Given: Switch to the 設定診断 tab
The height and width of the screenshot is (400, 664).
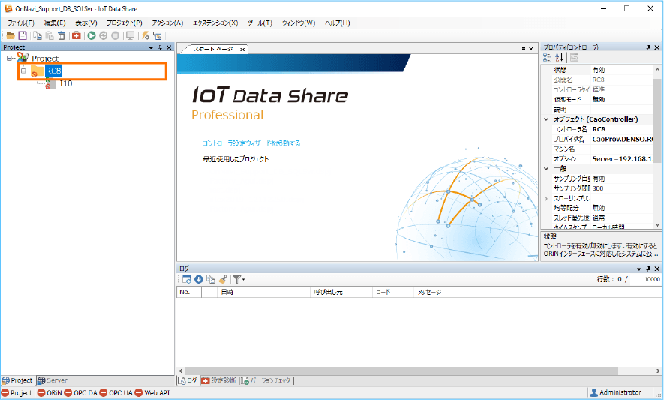Looking at the screenshot, I should [218, 380].
